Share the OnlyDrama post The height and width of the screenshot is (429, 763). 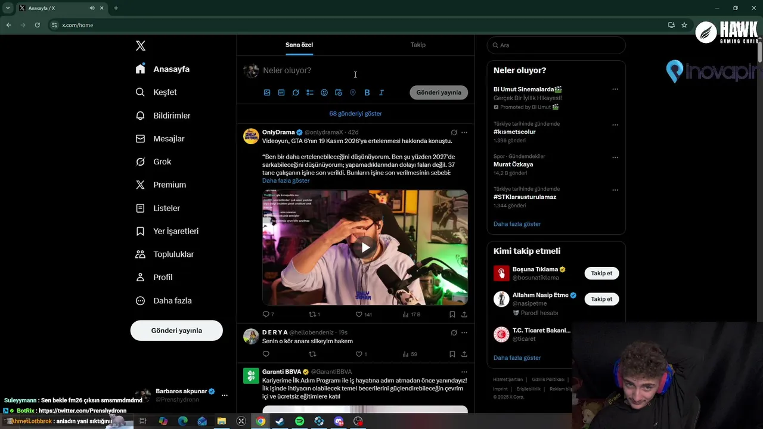point(464,315)
